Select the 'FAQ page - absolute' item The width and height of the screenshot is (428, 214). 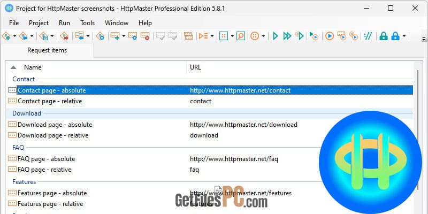pyautogui.click(x=47, y=158)
